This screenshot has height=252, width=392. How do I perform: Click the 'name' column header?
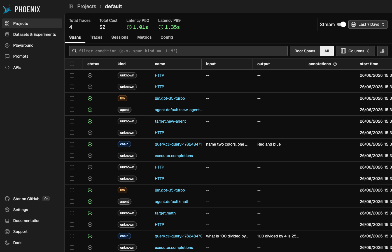(160, 64)
